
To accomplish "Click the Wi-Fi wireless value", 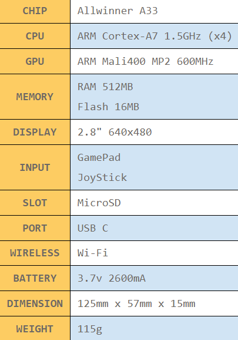I will [93, 253].
